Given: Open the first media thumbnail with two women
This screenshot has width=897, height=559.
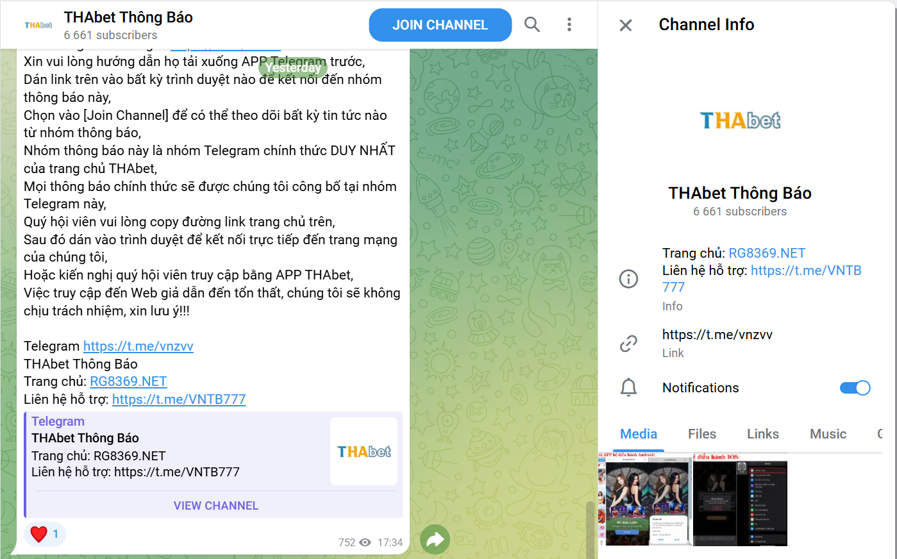Looking at the screenshot, I should [645, 499].
